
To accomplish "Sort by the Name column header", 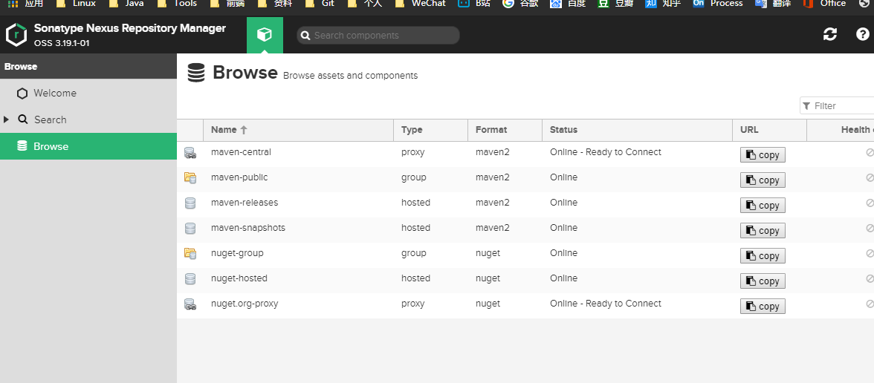I will (x=298, y=130).
